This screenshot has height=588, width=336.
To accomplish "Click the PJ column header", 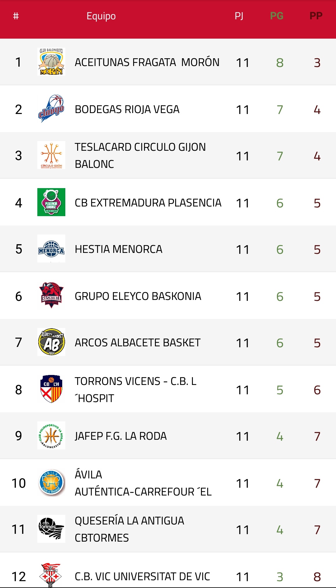I will click(239, 16).
